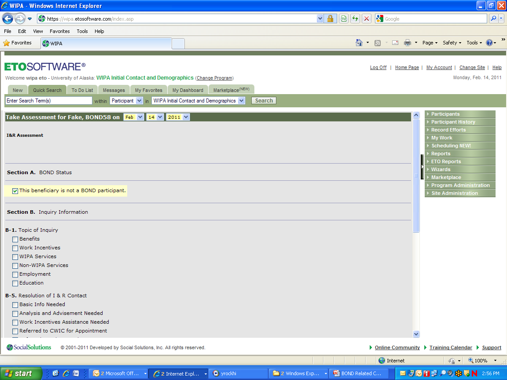
Task: Open the assessment day dropdown (14)
Action: point(155,117)
